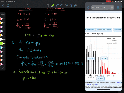This screenshot has height=93, width=124.
Task: Edit the 0.112 right tail proportion box
Action: click(x=104, y=58)
